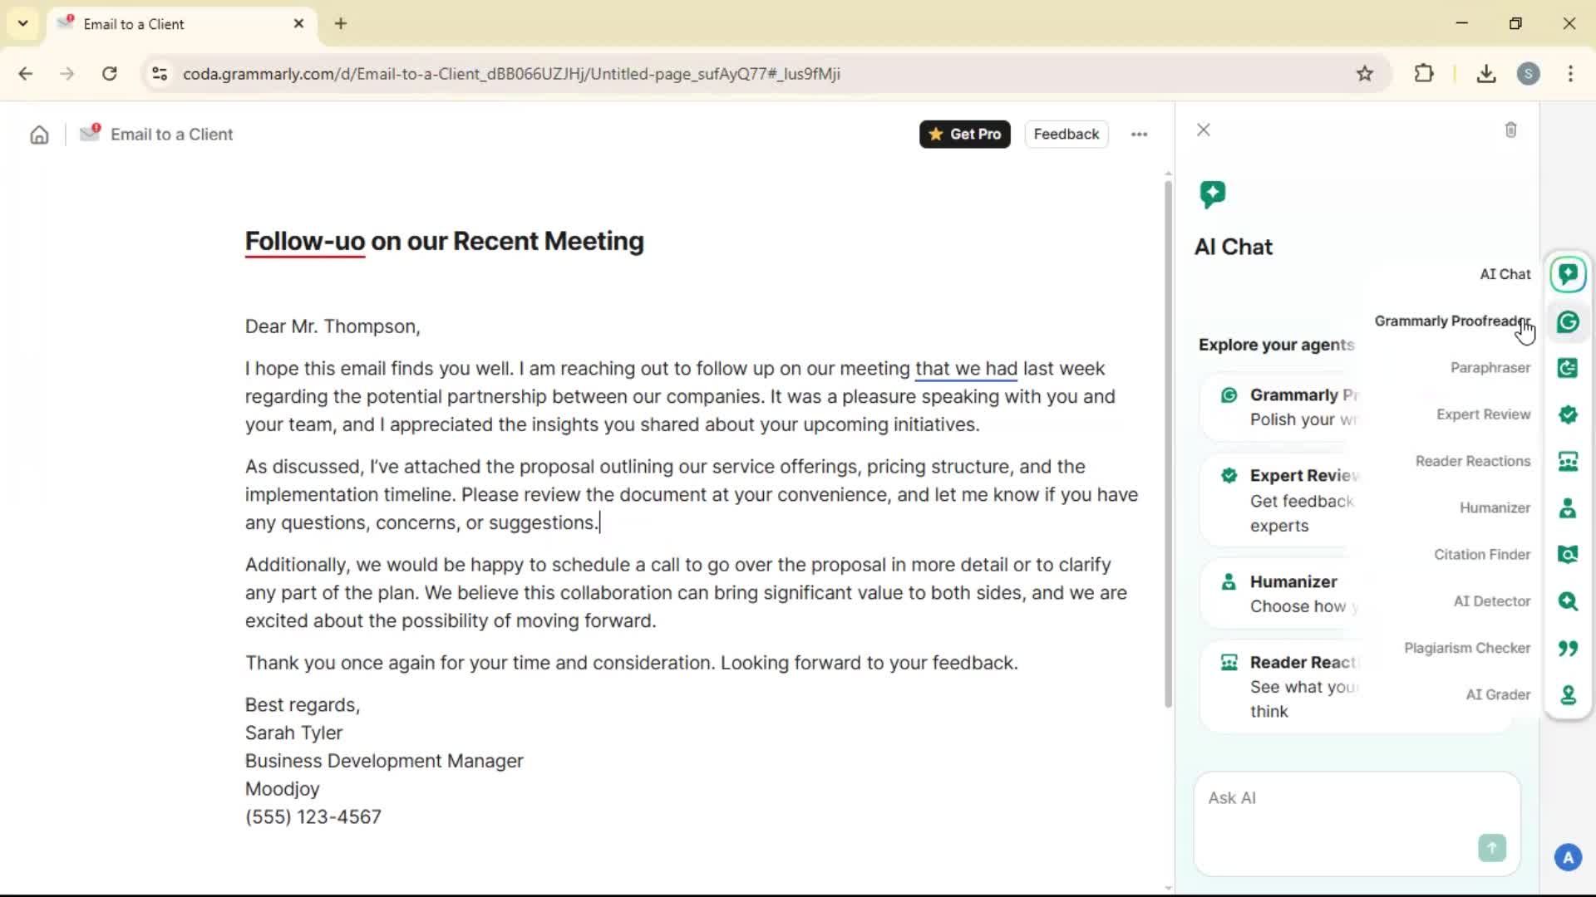Select the Humanizer agent icon
Screen dimensions: 1596x897
tap(1568, 507)
